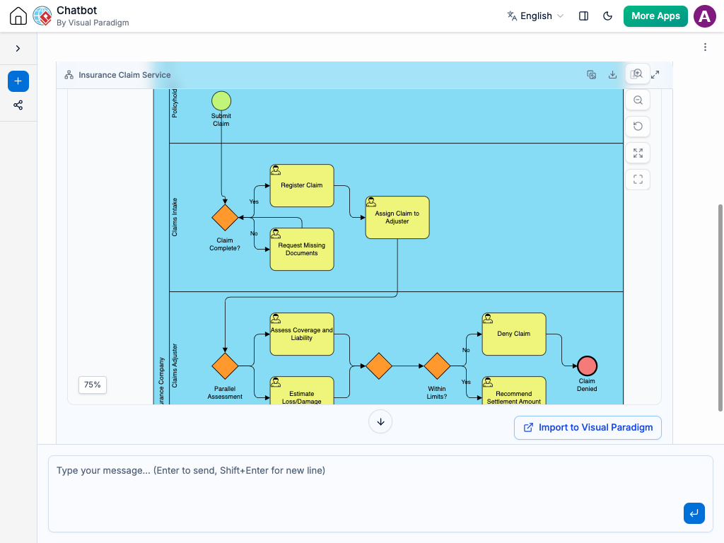This screenshot has height=543, width=724.
Task: Select Recommend Settlement Amount task
Action: click(514, 390)
